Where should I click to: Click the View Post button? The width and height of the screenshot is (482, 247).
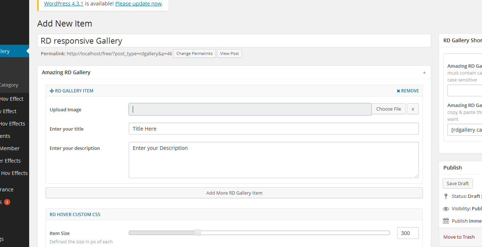point(229,53)
